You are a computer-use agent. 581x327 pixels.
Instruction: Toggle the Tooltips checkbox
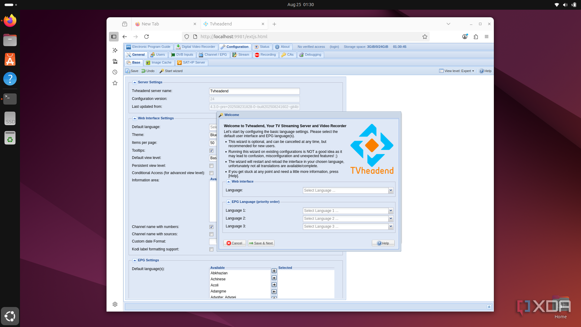pos(212,150)
